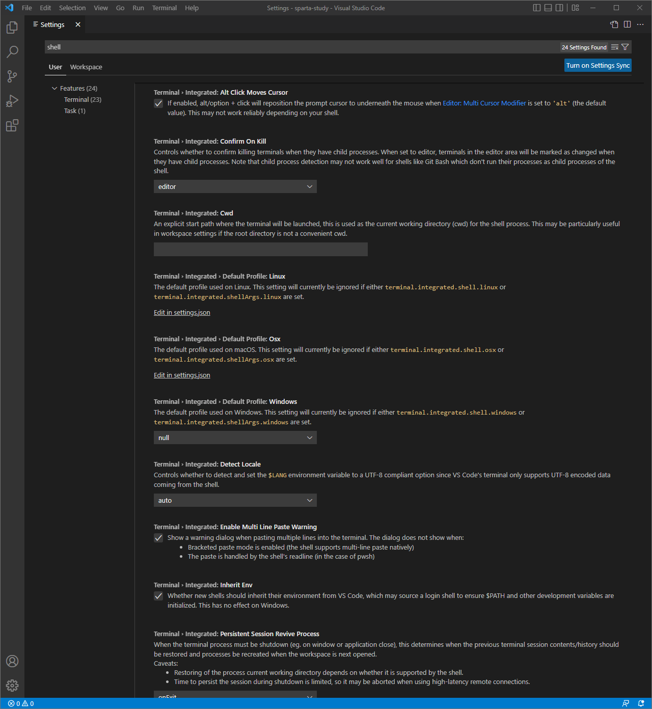652x709 pixels.
Task: Click Edit in settings.json under Default Profile: Osx
Action: [182, 375]
